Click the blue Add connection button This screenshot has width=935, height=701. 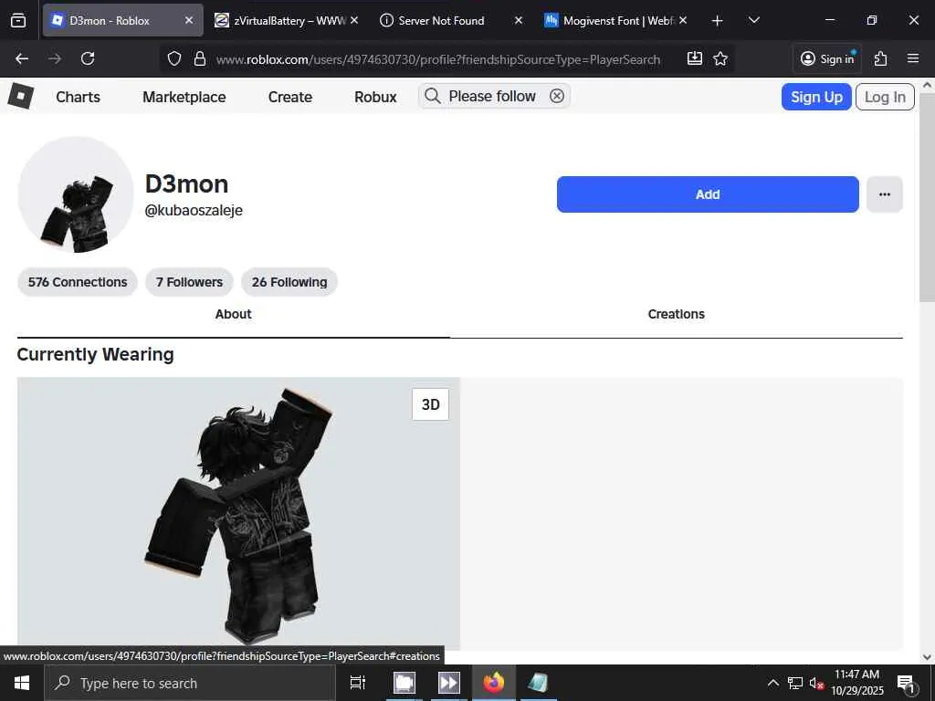tap(708, 194)
